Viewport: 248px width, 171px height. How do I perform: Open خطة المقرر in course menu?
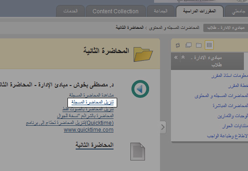tap(238, 85)
